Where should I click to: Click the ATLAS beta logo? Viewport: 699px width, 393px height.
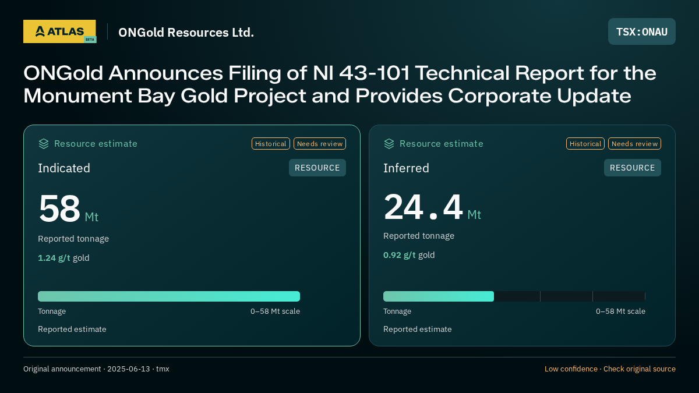click(x=59, y=31)
